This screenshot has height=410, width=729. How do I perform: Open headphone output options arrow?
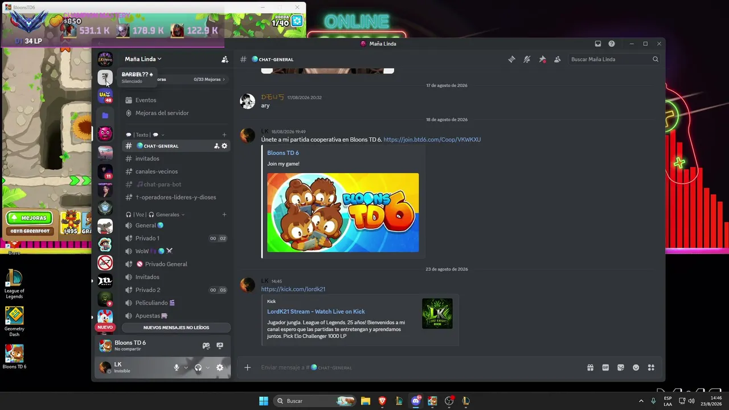coord(207,368)
